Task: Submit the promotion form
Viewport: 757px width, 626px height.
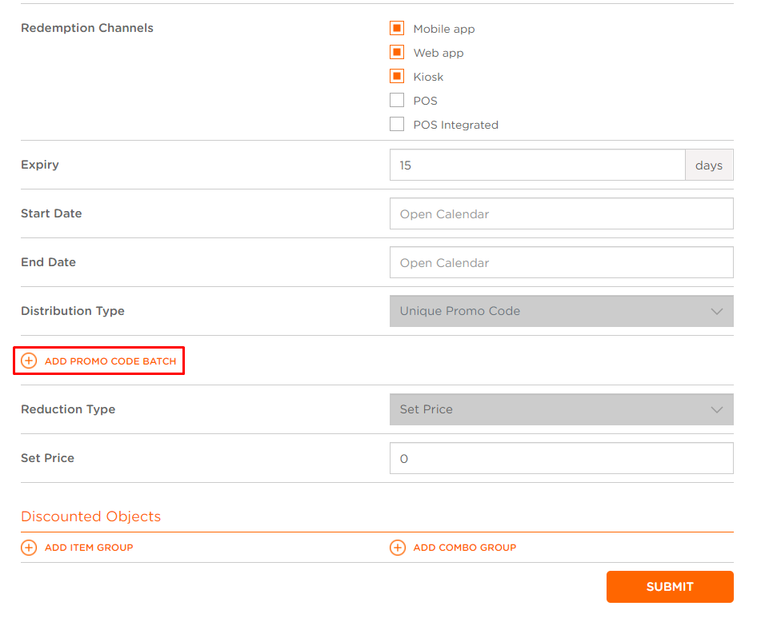Action: (670, 587)
